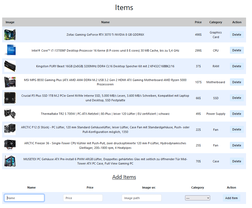Click the CPU category cell
The width and height of the screenshot is (252, 208).
point(216,51)
